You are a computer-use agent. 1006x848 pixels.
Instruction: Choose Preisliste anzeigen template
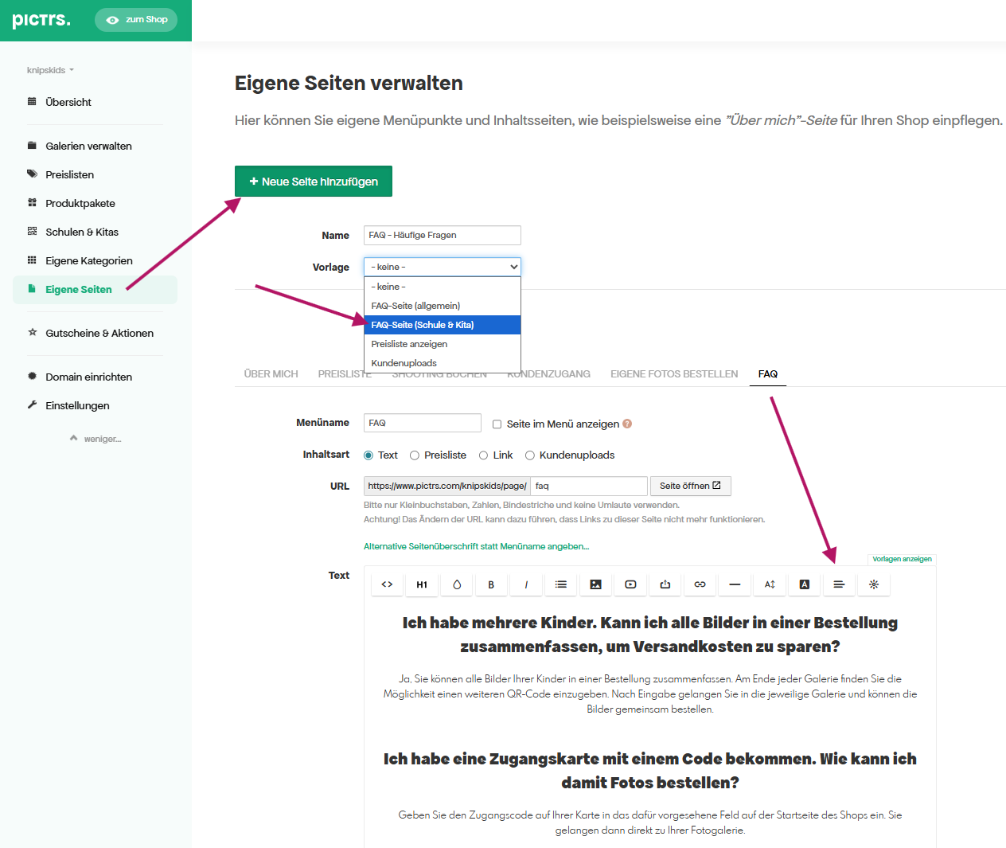tap(443, 344)
